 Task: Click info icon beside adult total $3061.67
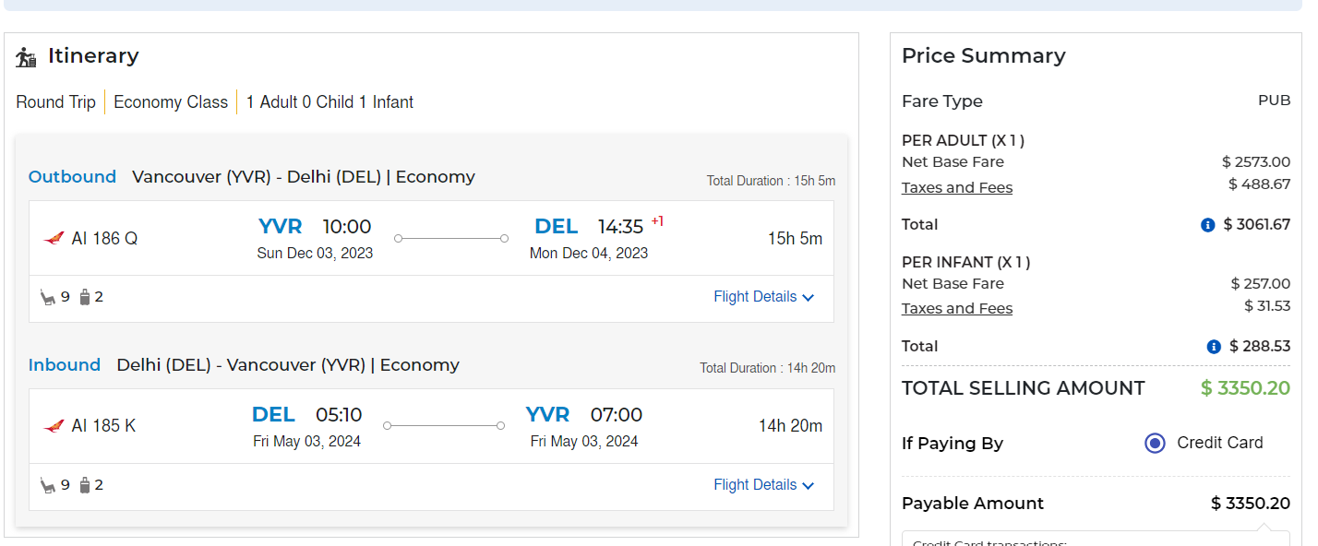click(1207, 225)
